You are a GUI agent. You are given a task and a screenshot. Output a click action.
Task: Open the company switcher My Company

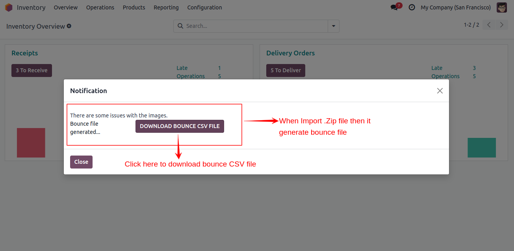point(455,7)
